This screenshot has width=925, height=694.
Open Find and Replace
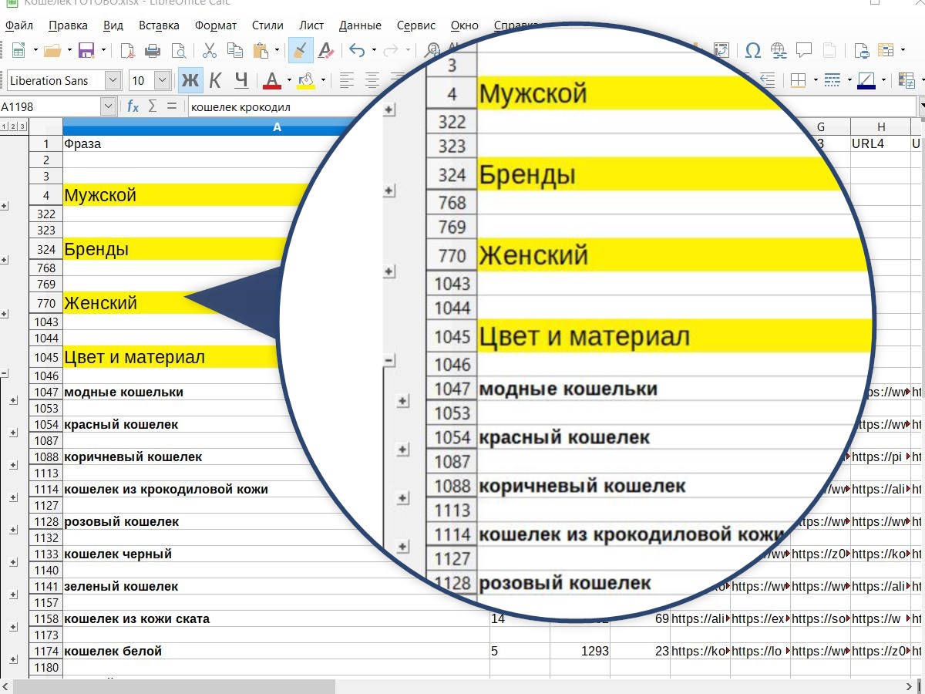coord(432,51)
